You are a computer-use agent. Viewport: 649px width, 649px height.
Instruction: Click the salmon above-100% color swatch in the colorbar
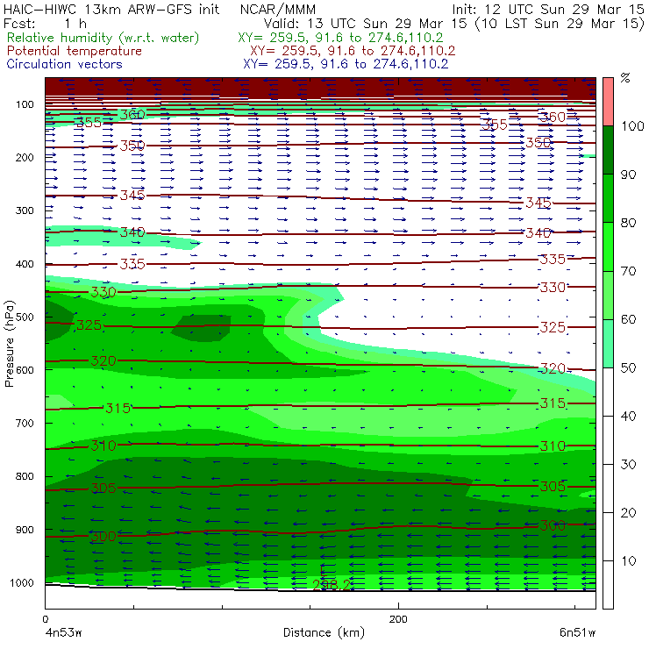tap(608, 102)
